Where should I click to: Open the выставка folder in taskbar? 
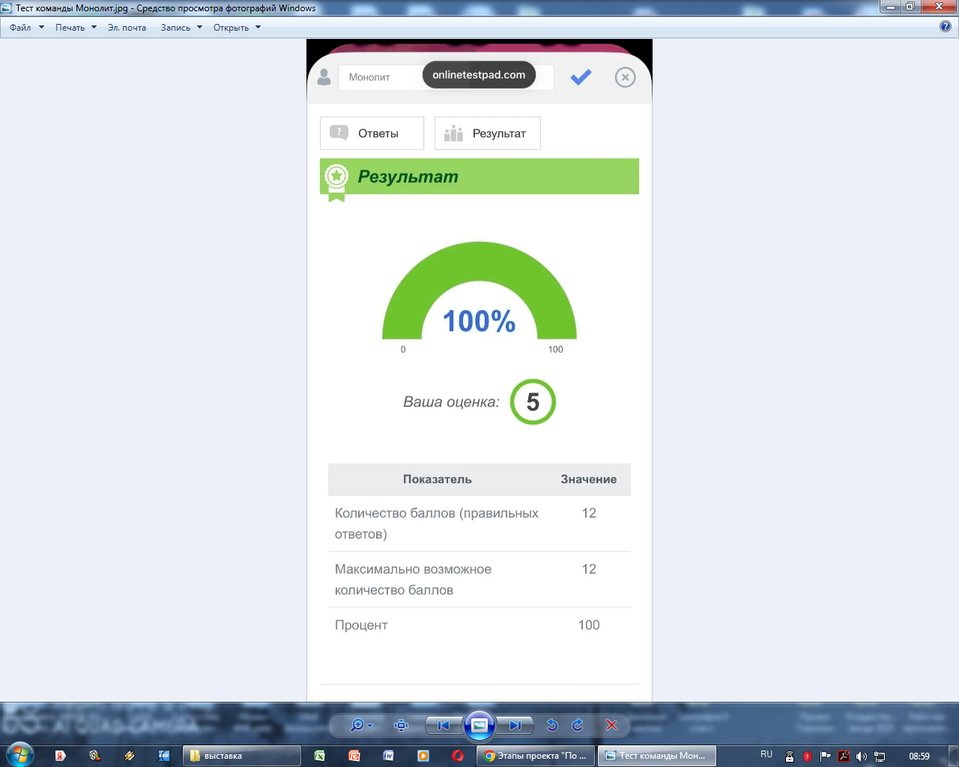point(241,756)
